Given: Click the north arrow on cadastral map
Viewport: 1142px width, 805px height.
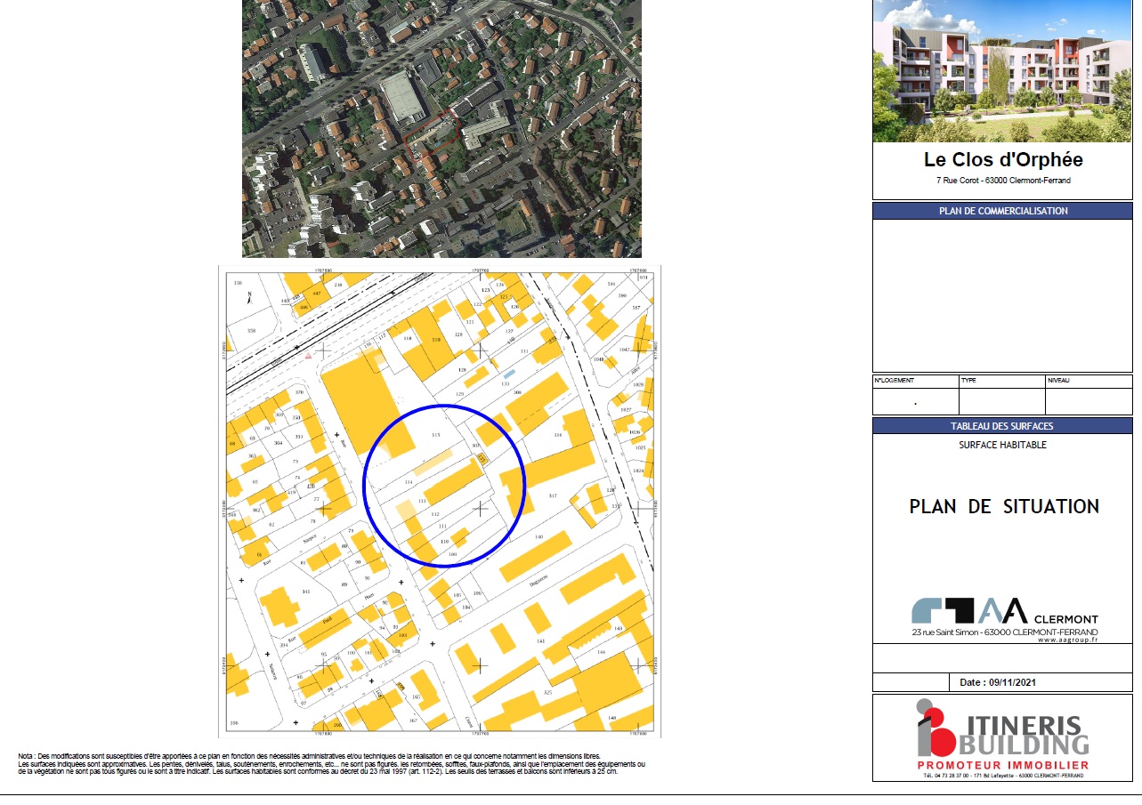Looking at the screenshot, I should pyautogui.click(x=250, y=298).
